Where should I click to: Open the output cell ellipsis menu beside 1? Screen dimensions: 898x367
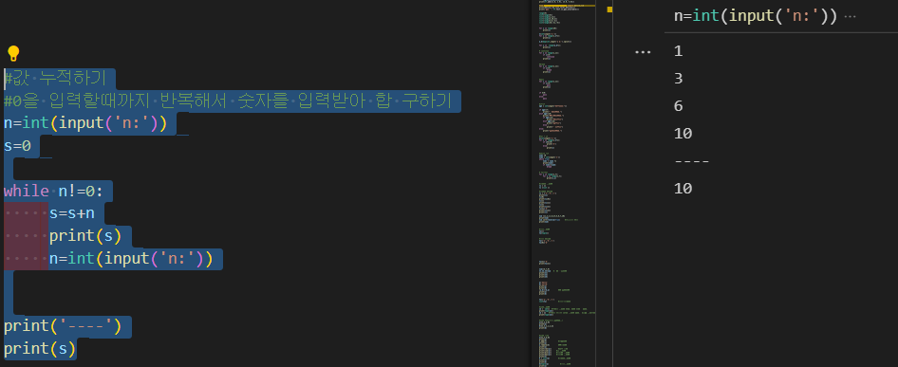click(x=644, y=52)
